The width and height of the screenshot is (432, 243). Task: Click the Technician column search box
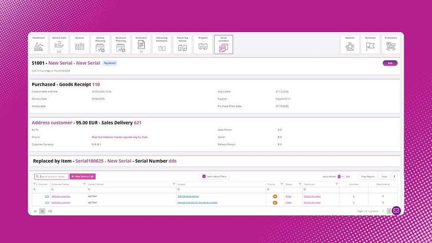click(321, 190)
